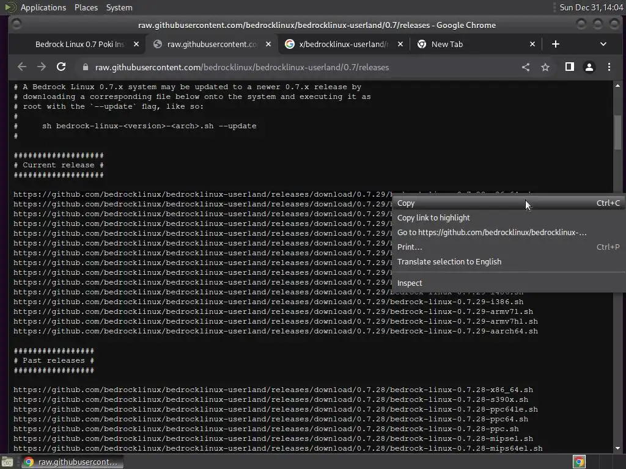Click the 0.7.28-s390x.sh URL line
626x469 pixels.
point(271,399)
